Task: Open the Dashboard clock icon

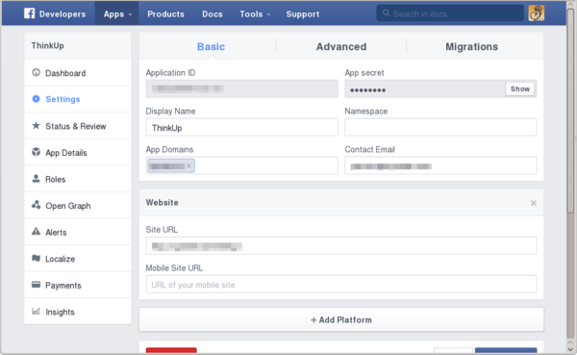Action: [37, 72]
